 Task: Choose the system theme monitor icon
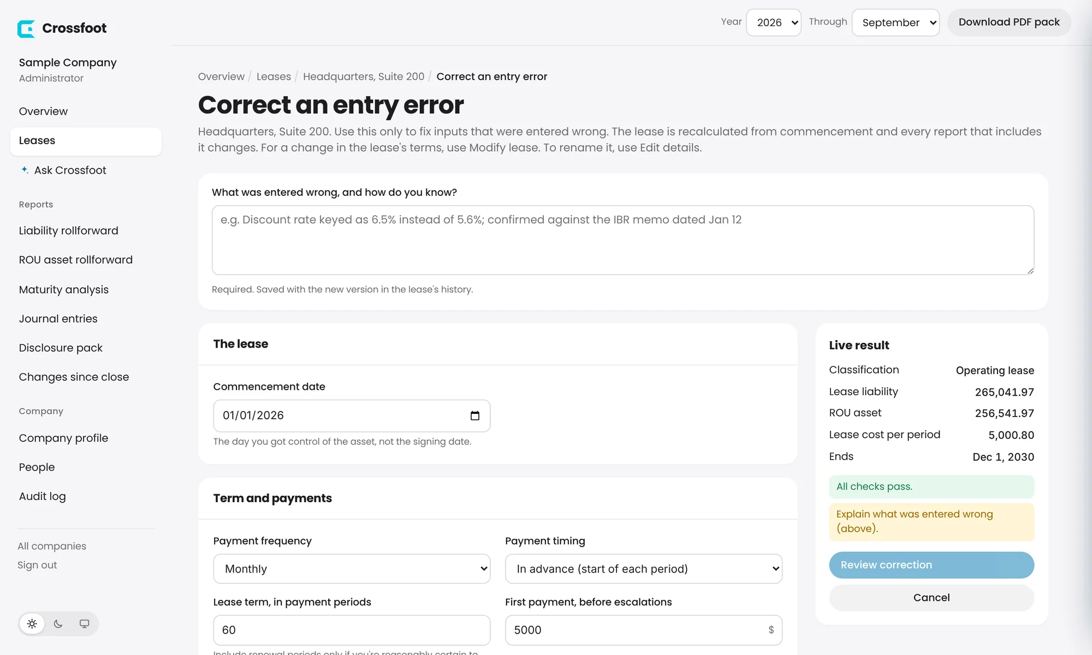(x=84, y=624)
